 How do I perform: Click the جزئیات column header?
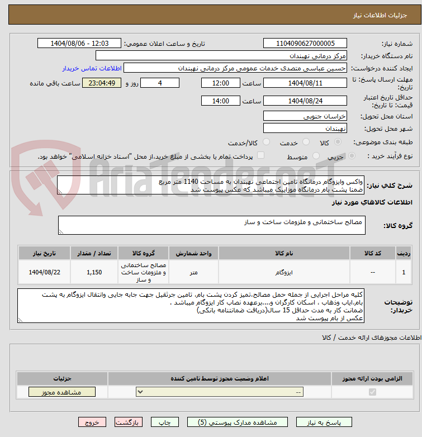(x=62, y=378)
